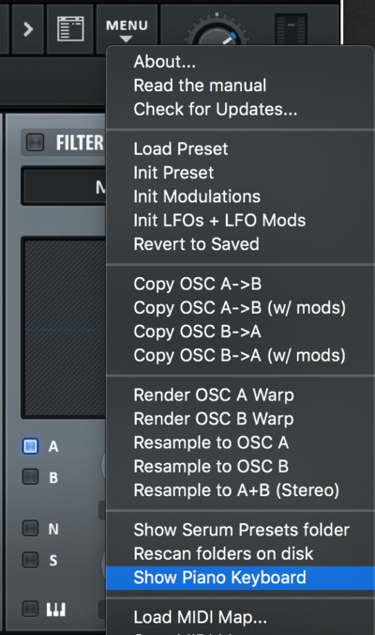Toggle the Filter enable switch
Screen dimensions: 375x635
click(35, 143)
